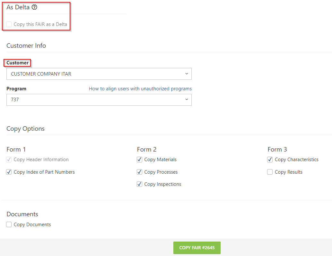Enable Copy this FAIR as a Delta
The height and width of the screenshot is (256, 332).
click(x=9, y=24)
